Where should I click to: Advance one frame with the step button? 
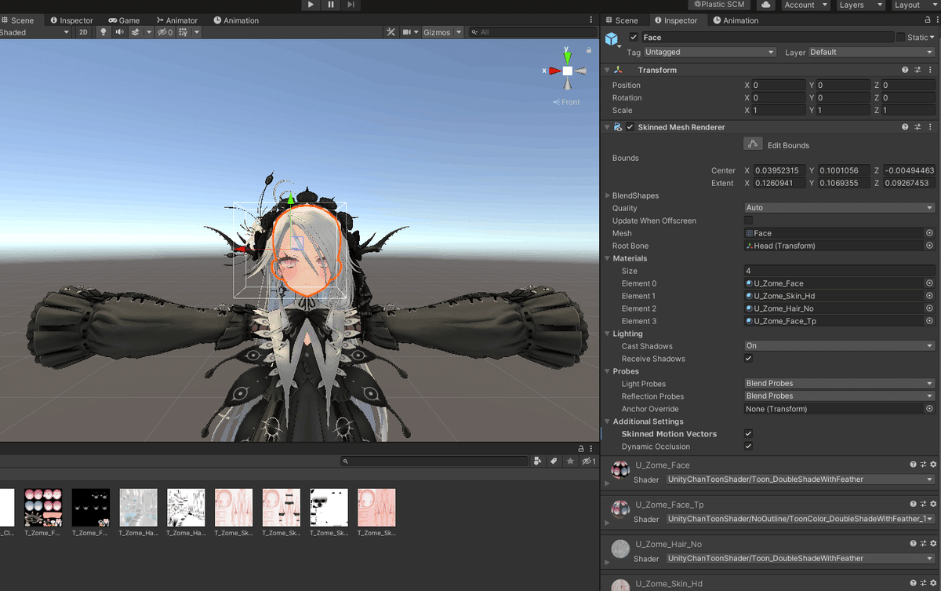pyautogui.click(x=351, y=5)
